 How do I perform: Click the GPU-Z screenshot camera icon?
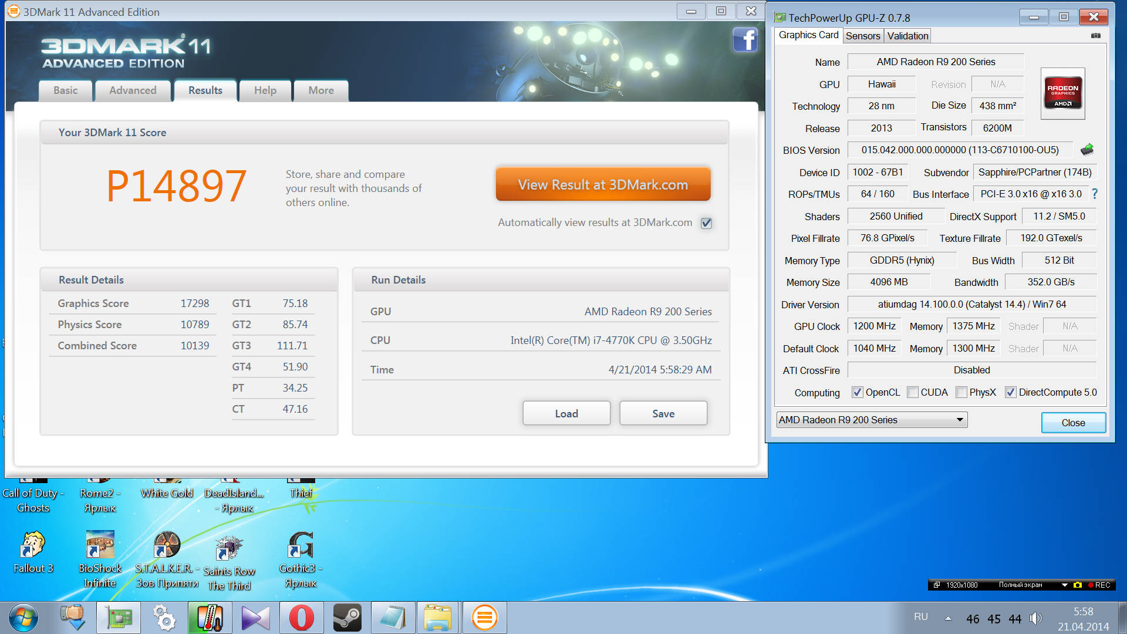[x=1095, y=36]
